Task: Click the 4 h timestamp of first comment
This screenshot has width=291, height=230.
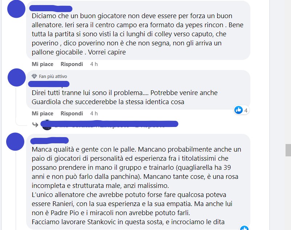Action: [x=94, y=64]
